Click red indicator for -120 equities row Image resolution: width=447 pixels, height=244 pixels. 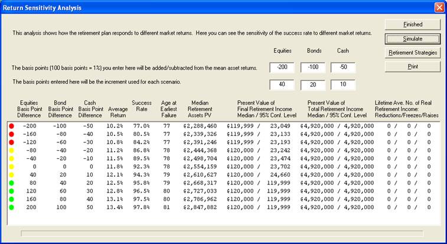[x=11, y=142]
